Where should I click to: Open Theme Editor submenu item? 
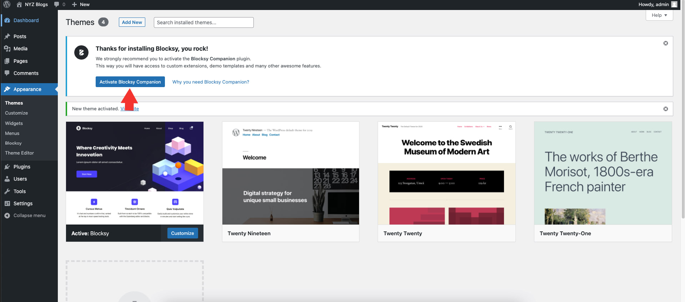(x=19, y=153)
